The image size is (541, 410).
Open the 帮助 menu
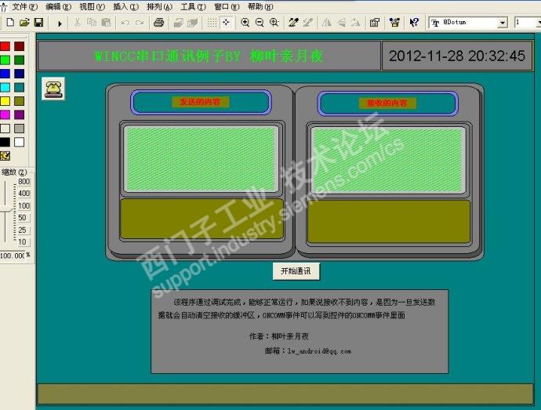pos(260,6)
